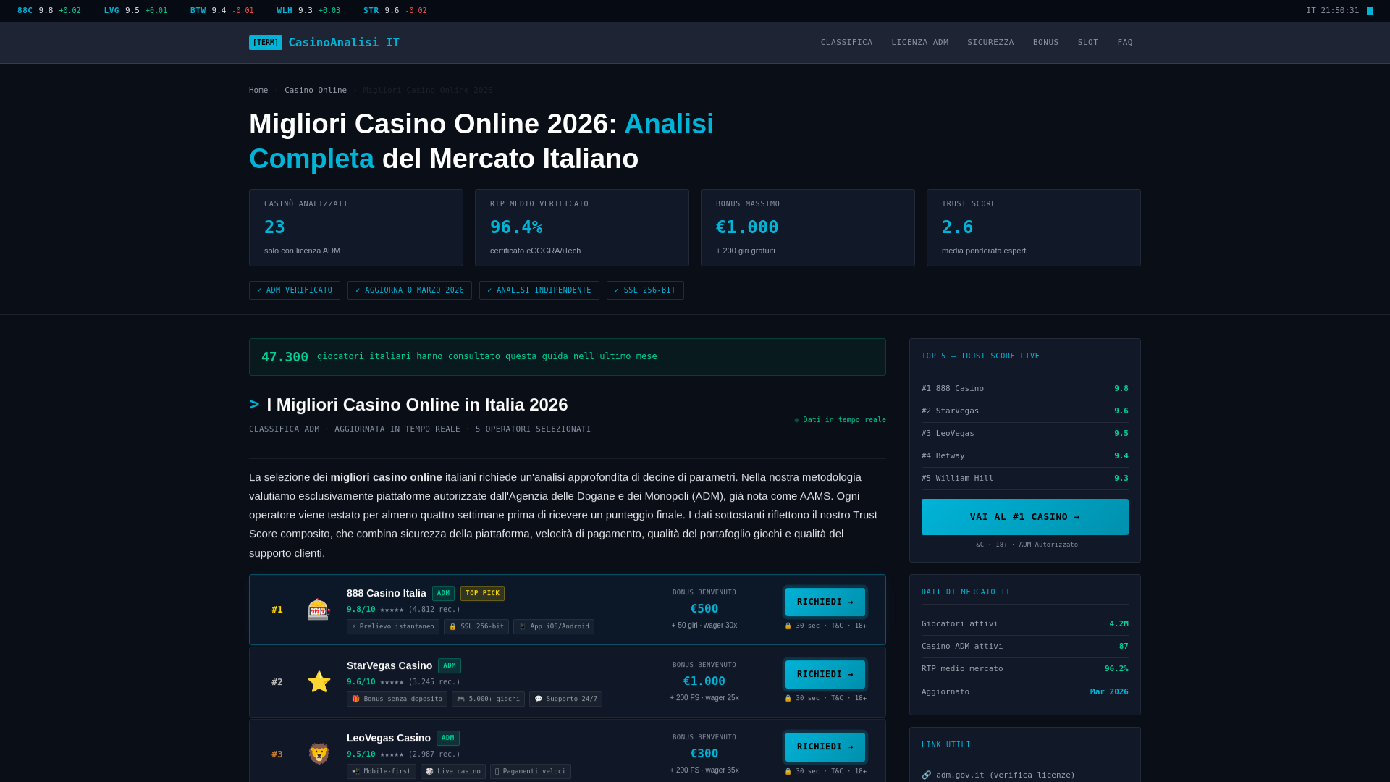Click Prelievo istantaneo tag

(393, 627)
